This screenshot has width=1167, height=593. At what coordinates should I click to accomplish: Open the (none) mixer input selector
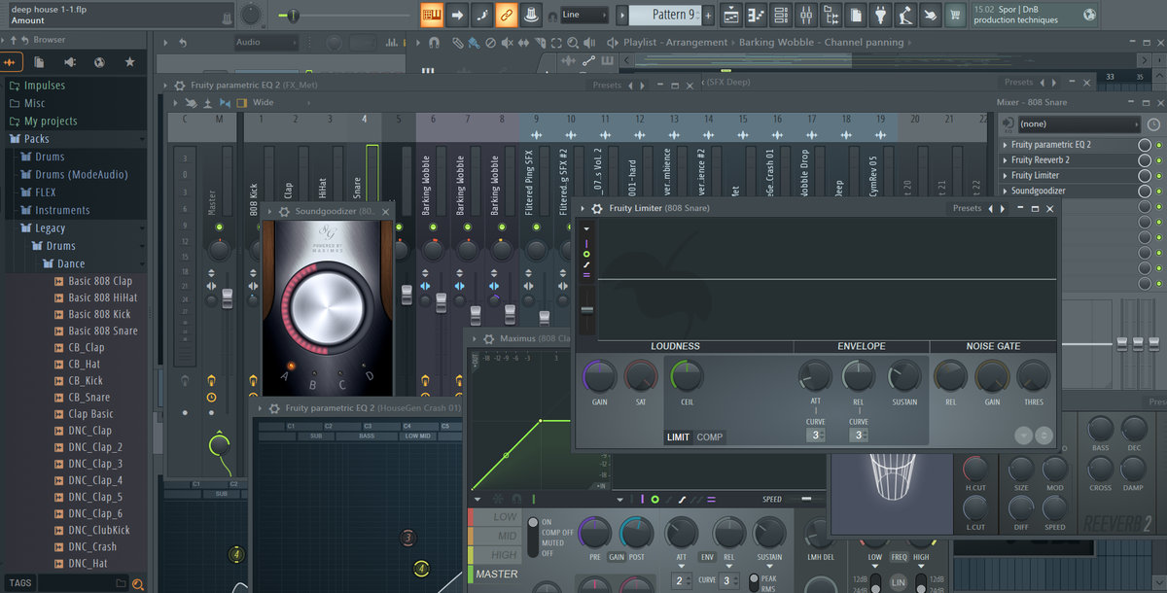click(x=1079, y=124)
